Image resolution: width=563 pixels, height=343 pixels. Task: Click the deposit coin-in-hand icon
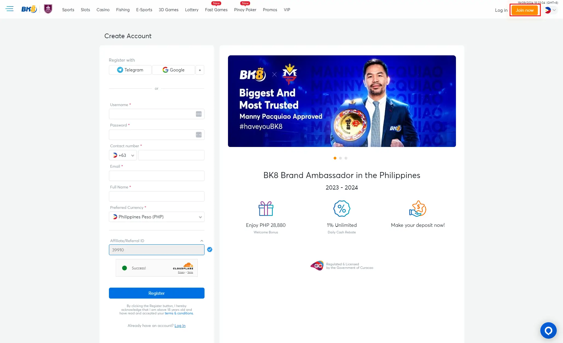(x=417, y=209)
